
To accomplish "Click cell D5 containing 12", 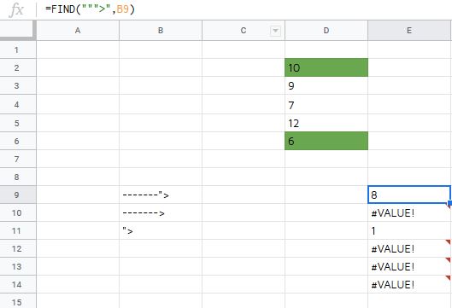I will pos(326,123).
